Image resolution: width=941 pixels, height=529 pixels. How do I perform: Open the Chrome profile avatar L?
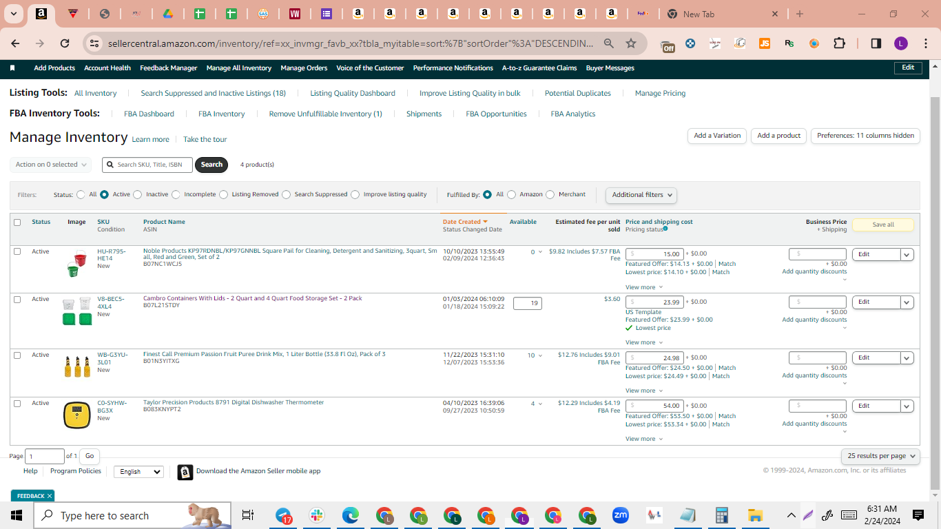[x=901, y=43]
